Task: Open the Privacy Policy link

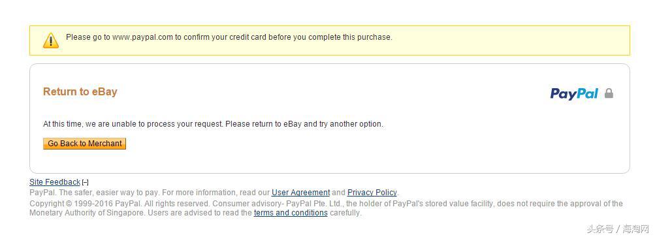Action: (372, 192)
